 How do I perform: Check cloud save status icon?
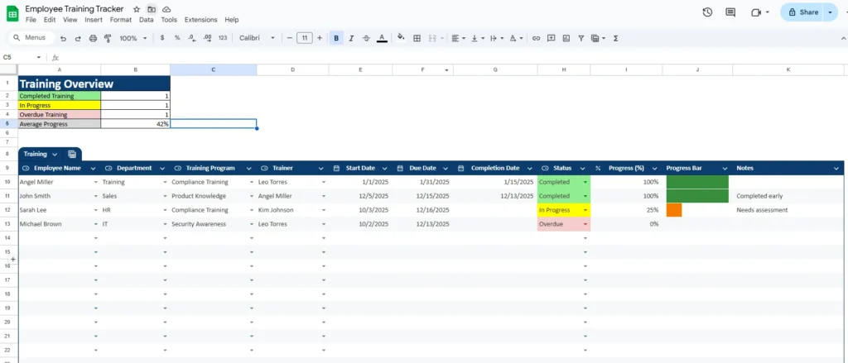[x=166, y=9]
